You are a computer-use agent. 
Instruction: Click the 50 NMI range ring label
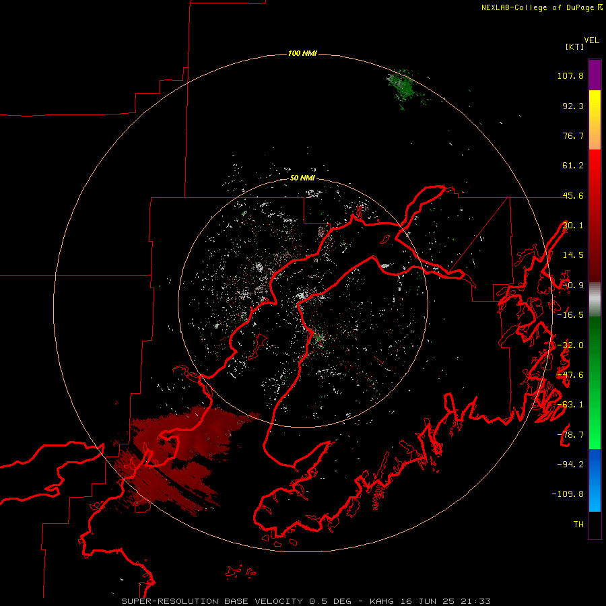click(302, 178)
